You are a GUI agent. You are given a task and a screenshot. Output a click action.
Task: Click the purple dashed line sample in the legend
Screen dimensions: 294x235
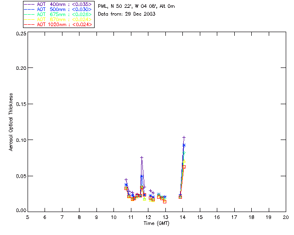(29, 4)
